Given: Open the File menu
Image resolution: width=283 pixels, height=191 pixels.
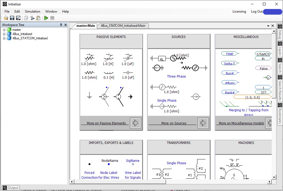Looking at the screenshot, I should 7,11.
